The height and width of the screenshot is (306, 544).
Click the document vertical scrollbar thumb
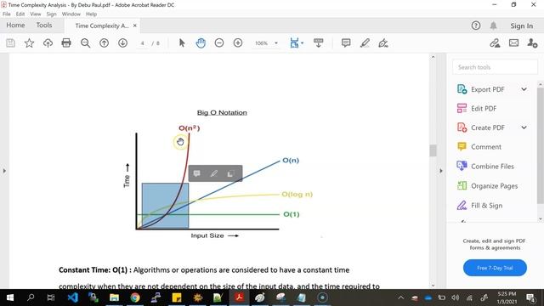(x=433, y=151)
